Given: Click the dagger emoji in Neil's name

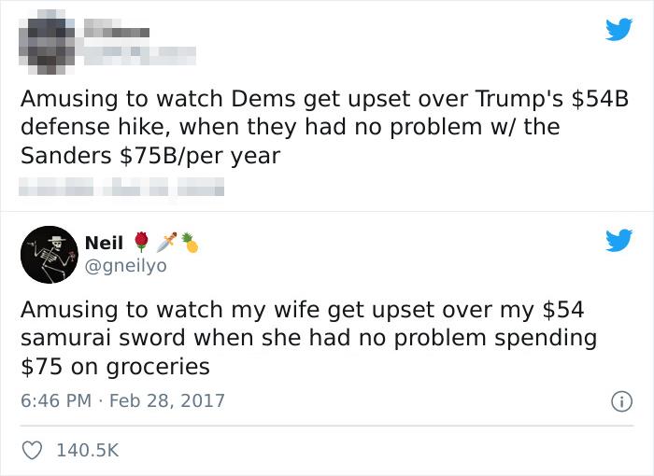Looking at the screenshot, I should [165, 243].
